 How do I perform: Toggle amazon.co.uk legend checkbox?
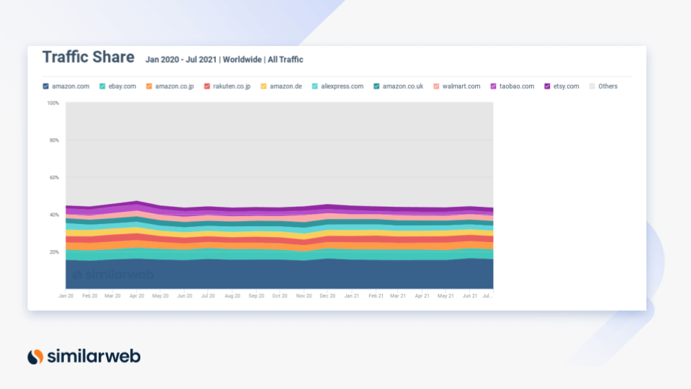point(376,86)
